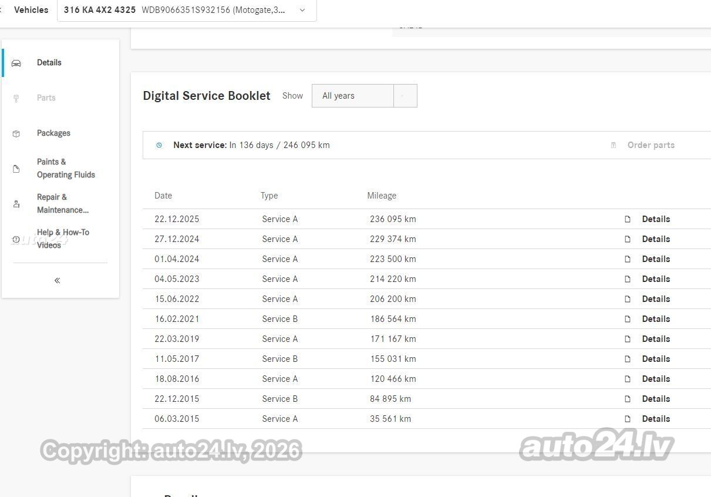This screenshot has width=711, height=497.
Task: Click the Next service info text
Action: [x=251, y=145]
